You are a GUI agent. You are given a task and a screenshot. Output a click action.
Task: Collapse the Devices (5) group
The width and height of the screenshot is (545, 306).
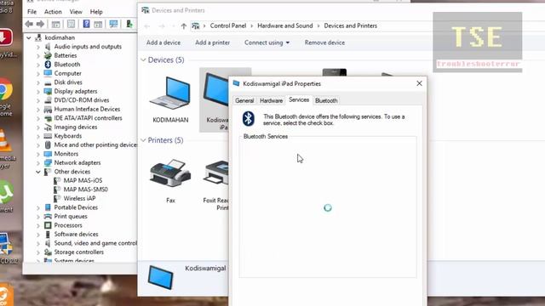(x=143, y=60)
